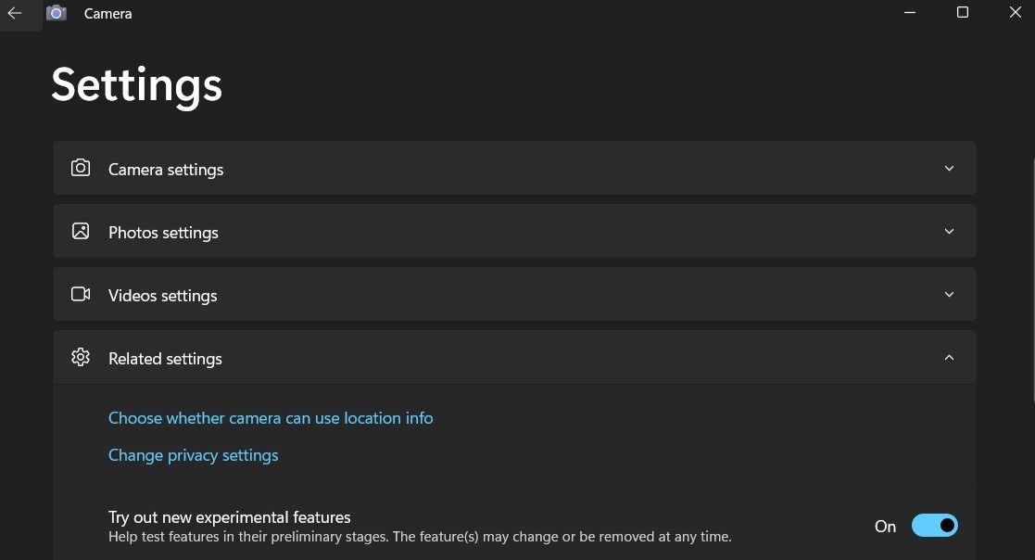Expand the Camera settings section

click(x=949, y=168)
